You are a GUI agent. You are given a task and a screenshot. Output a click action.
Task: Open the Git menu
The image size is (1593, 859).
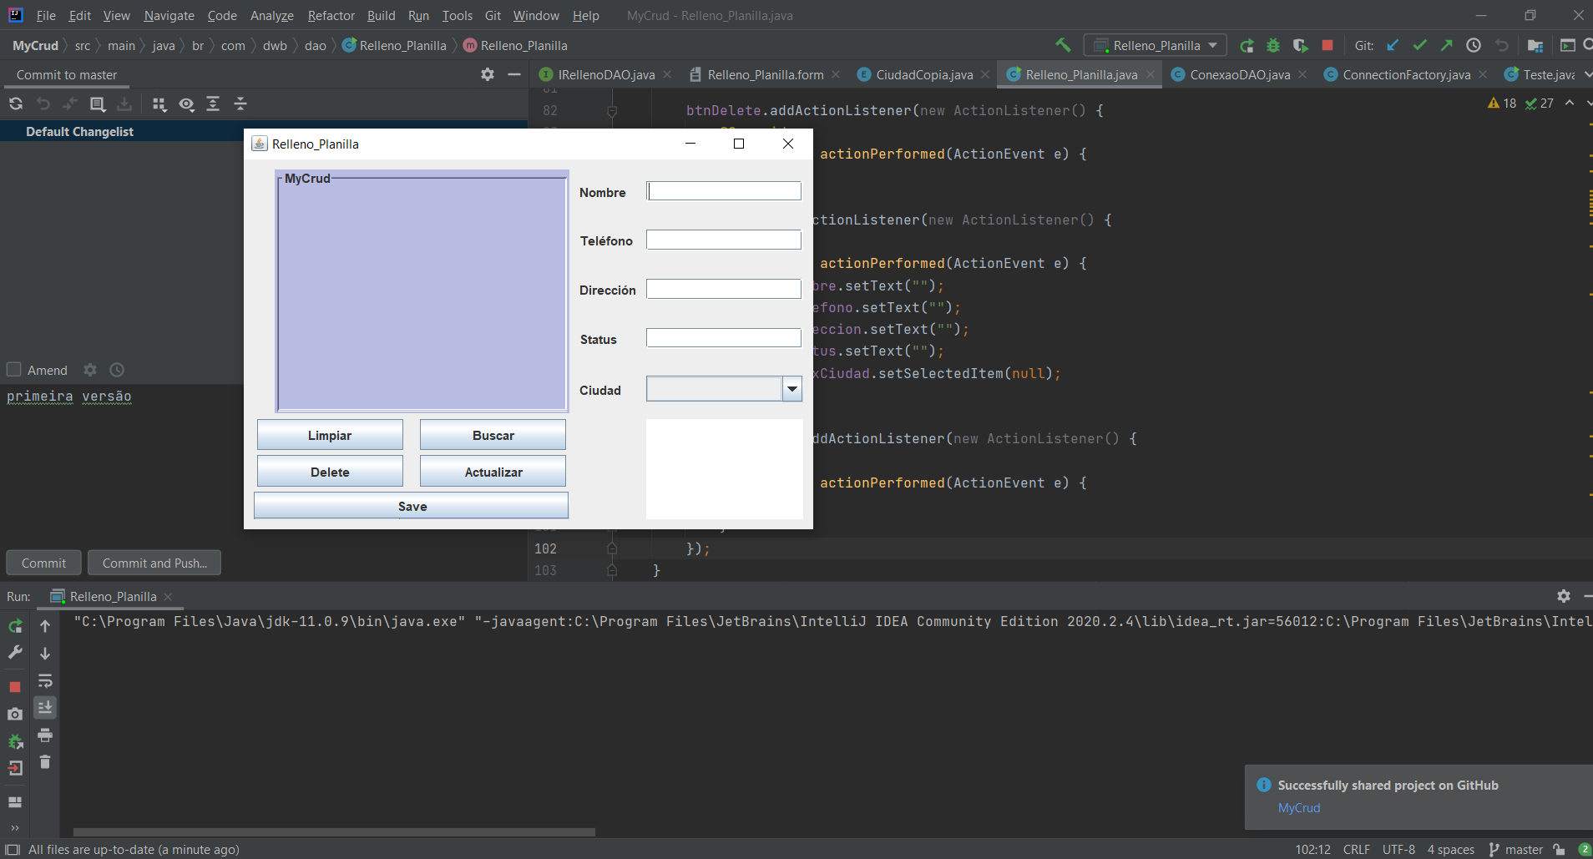(x=492, y=15)
